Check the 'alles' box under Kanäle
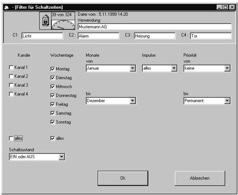Viewport: 238px width, 195px height. [x=11, y=138]
